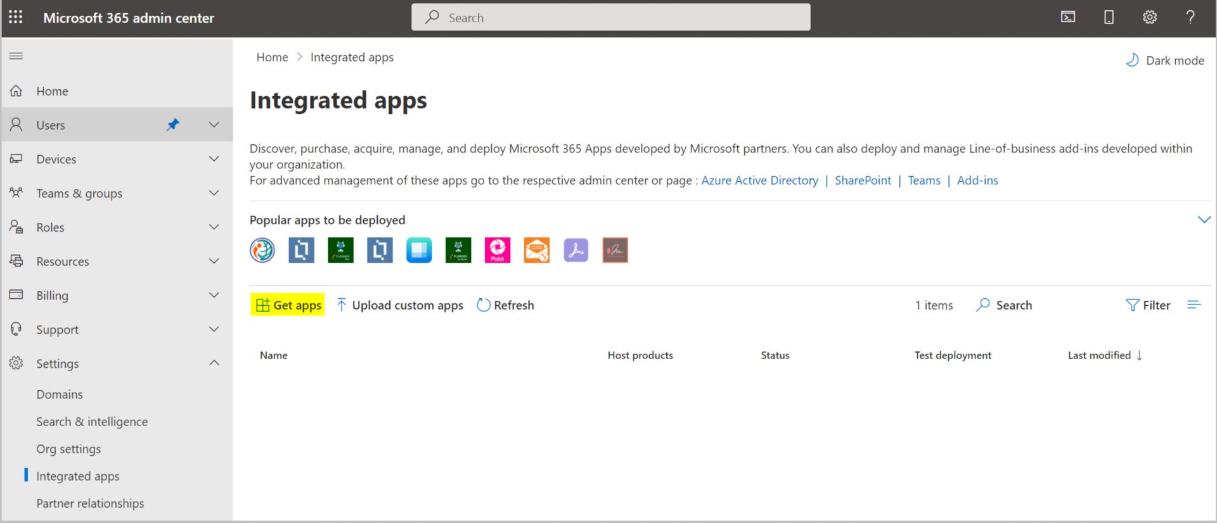Viewport: 1217px width, 523px height.
Task: Click the top search box
Action: coord(610,17)
